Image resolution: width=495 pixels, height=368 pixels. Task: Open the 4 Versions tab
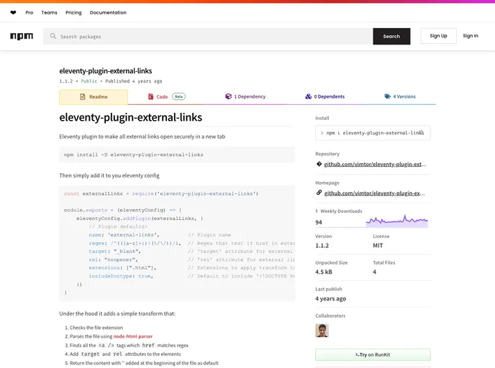coord(400,97)
